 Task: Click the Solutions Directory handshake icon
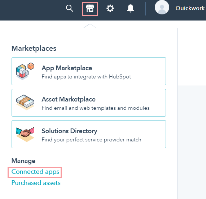point(25,134)
